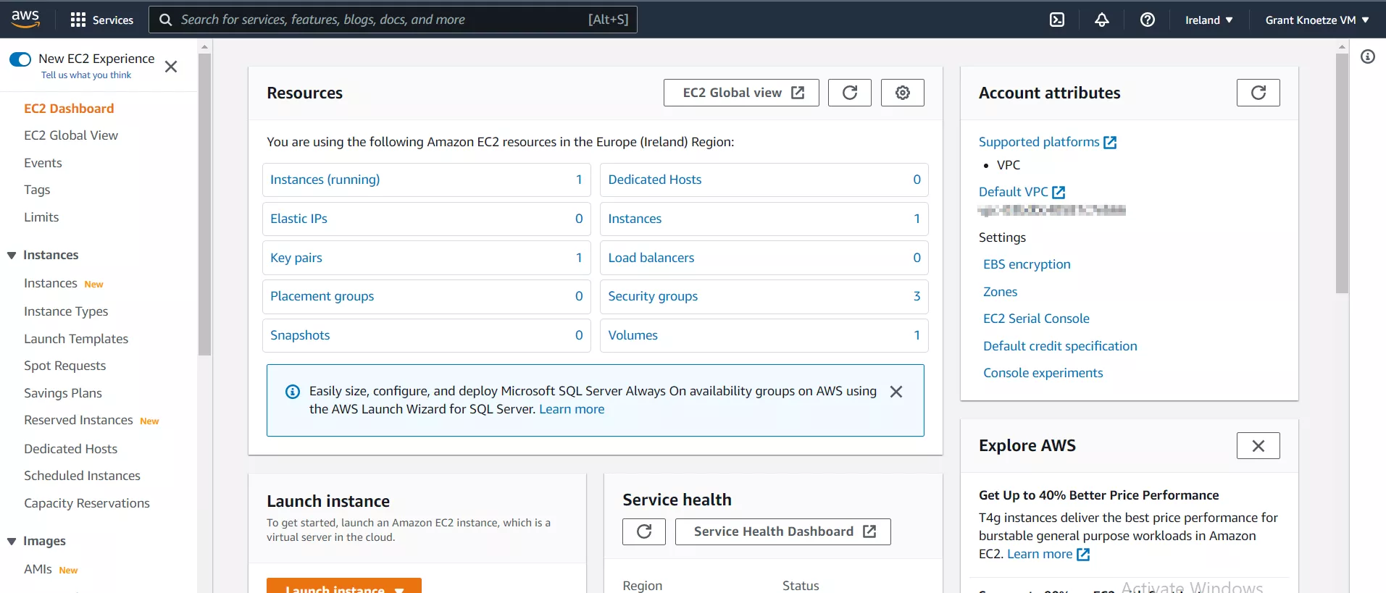Open Load balancers resource link
This screenshot has width=1386, height=593.
(651, 258)
